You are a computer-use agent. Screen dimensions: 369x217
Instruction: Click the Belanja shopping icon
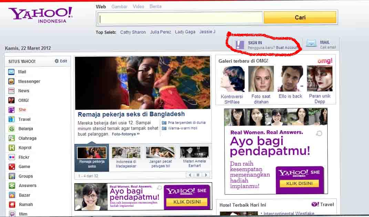click(11, 128)
